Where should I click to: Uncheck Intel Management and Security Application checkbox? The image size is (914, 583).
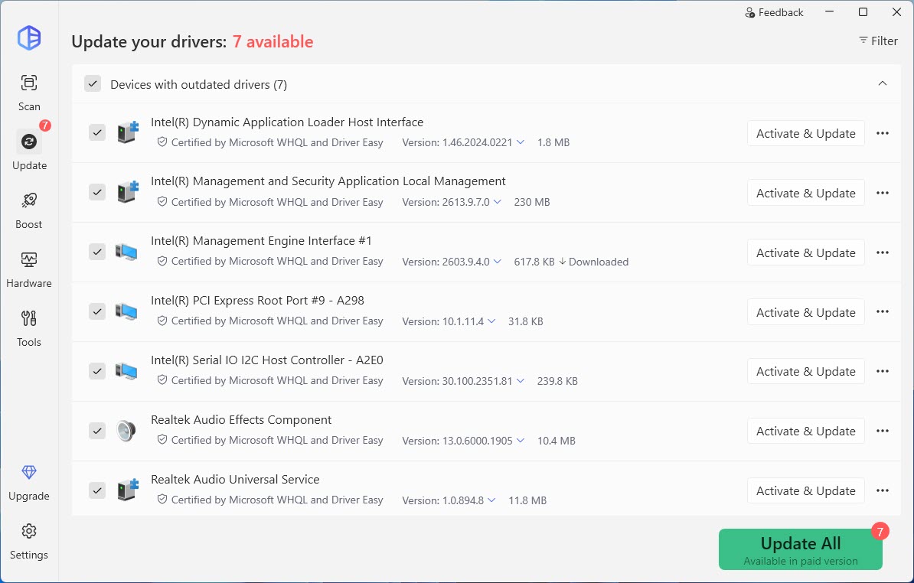(x=97, y=192)
